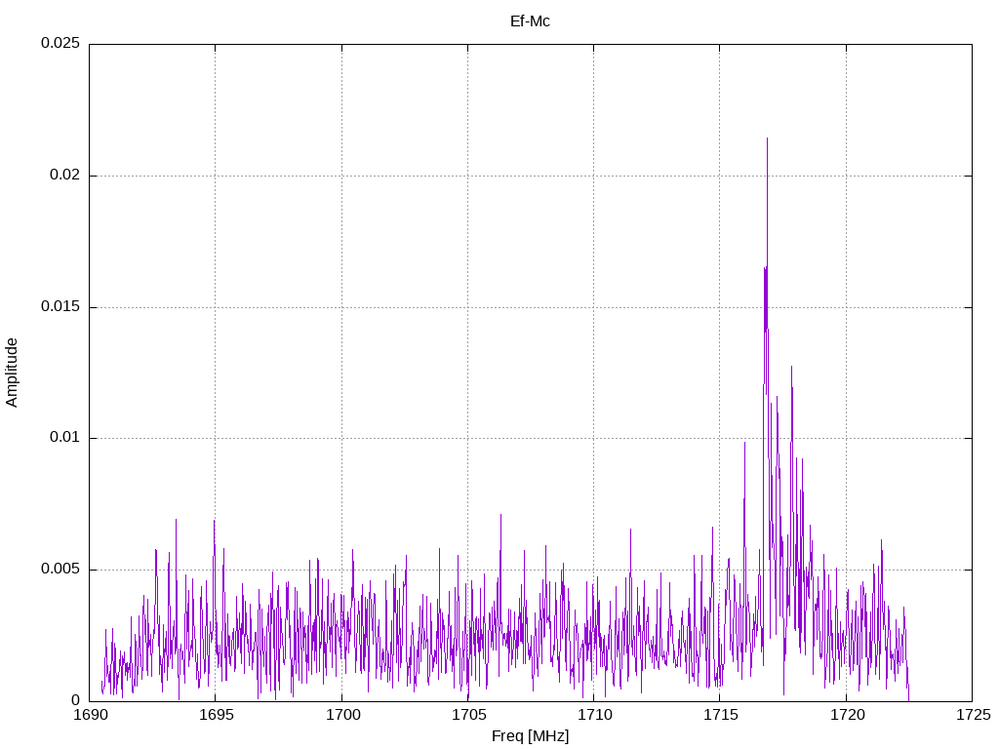Click the 'Amplitude' y-axis label
Screen dimensions: 999x749
click(12, 373)
